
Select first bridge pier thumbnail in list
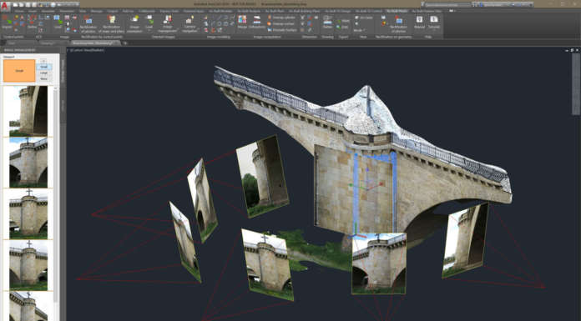click(x=28, y=111)
